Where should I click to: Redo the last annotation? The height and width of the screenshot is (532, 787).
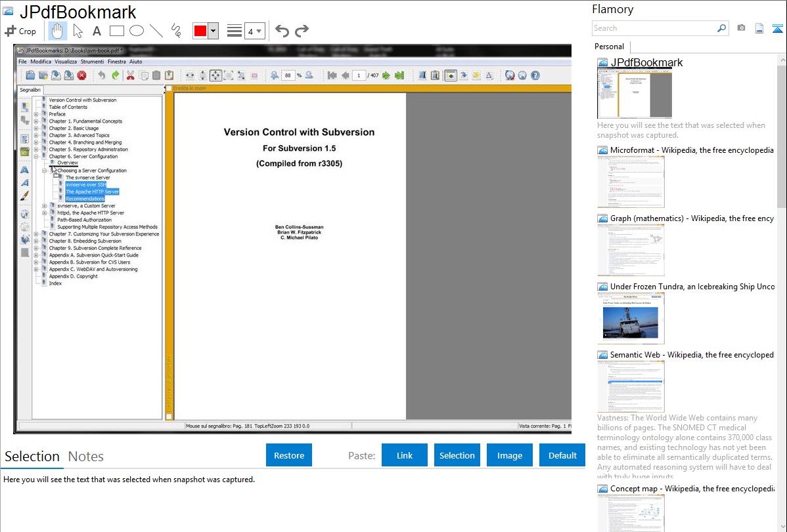[x=302, y=31]
